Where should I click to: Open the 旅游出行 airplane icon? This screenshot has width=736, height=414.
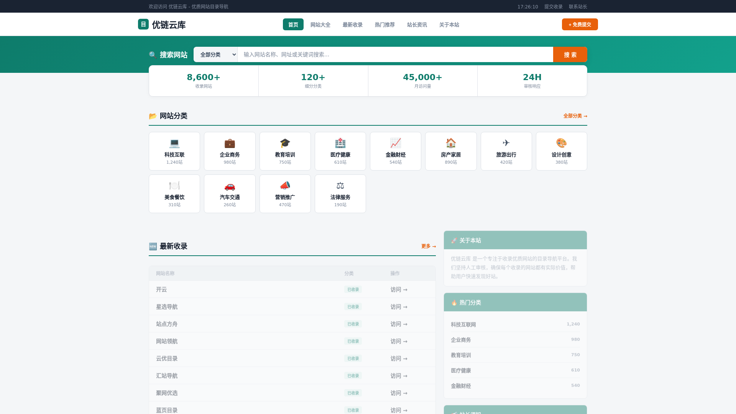(506, 143)
